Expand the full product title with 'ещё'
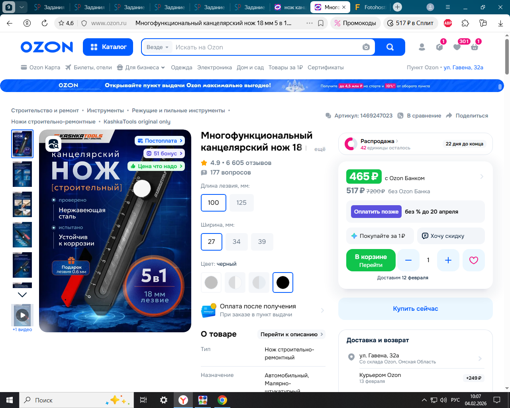The image size is (510, 408). click(x=320, y=149)
